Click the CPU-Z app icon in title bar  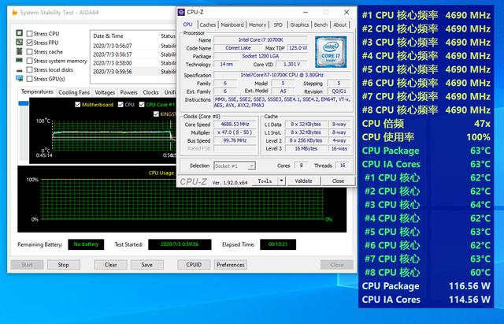(182, 13)
